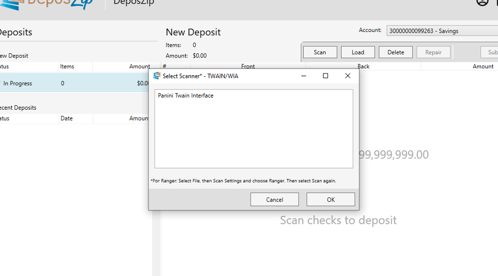
Task: Click the partially visible Submit button
Action: coord(491,52)
